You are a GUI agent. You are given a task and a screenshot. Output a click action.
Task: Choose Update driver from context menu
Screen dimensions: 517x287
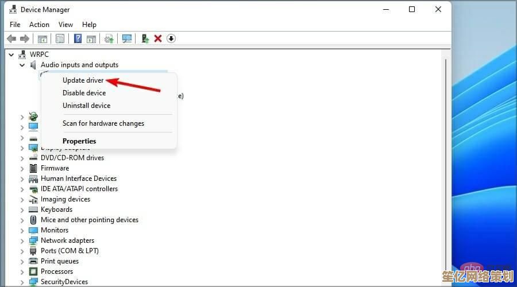(83, 80)
